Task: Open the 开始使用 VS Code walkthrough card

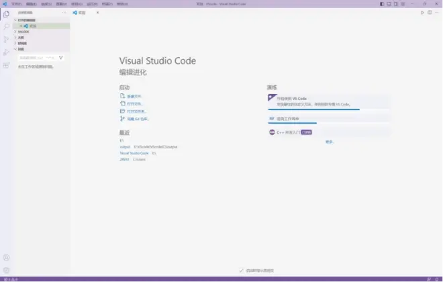Action: click(329, 102)
